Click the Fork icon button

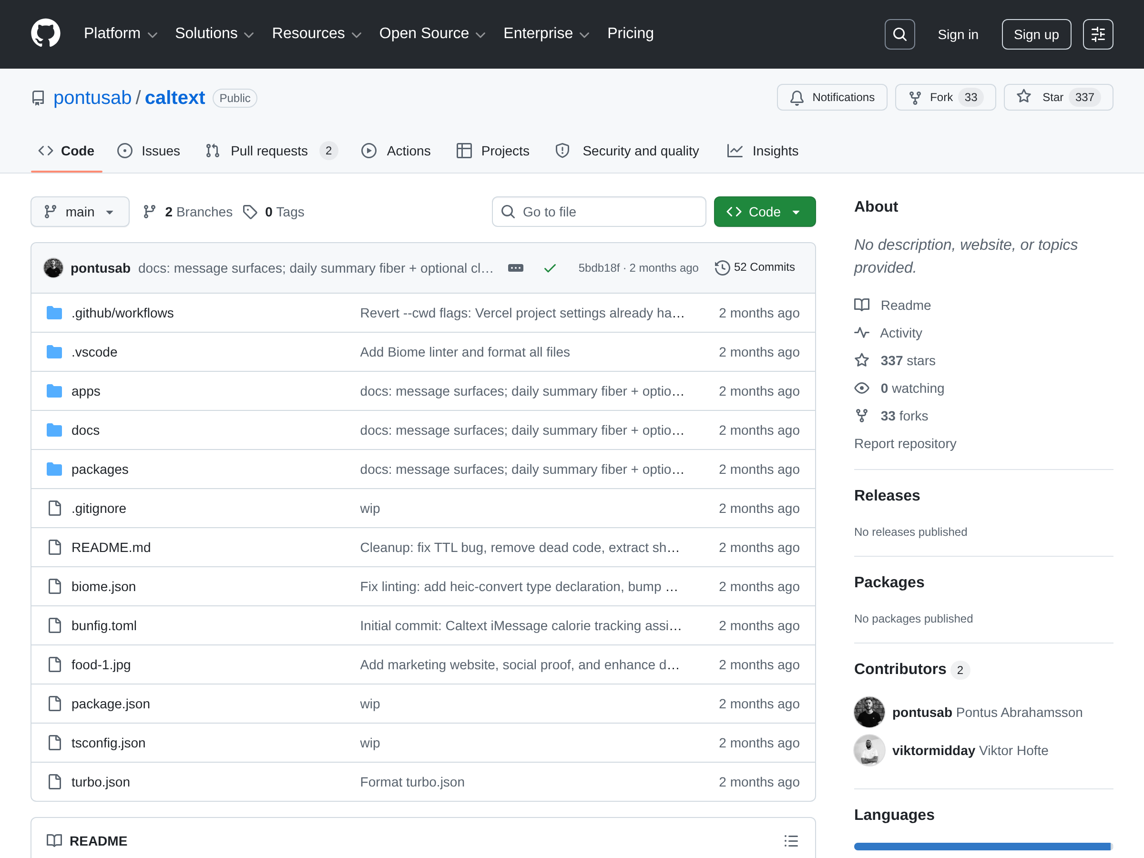point(945,97)
